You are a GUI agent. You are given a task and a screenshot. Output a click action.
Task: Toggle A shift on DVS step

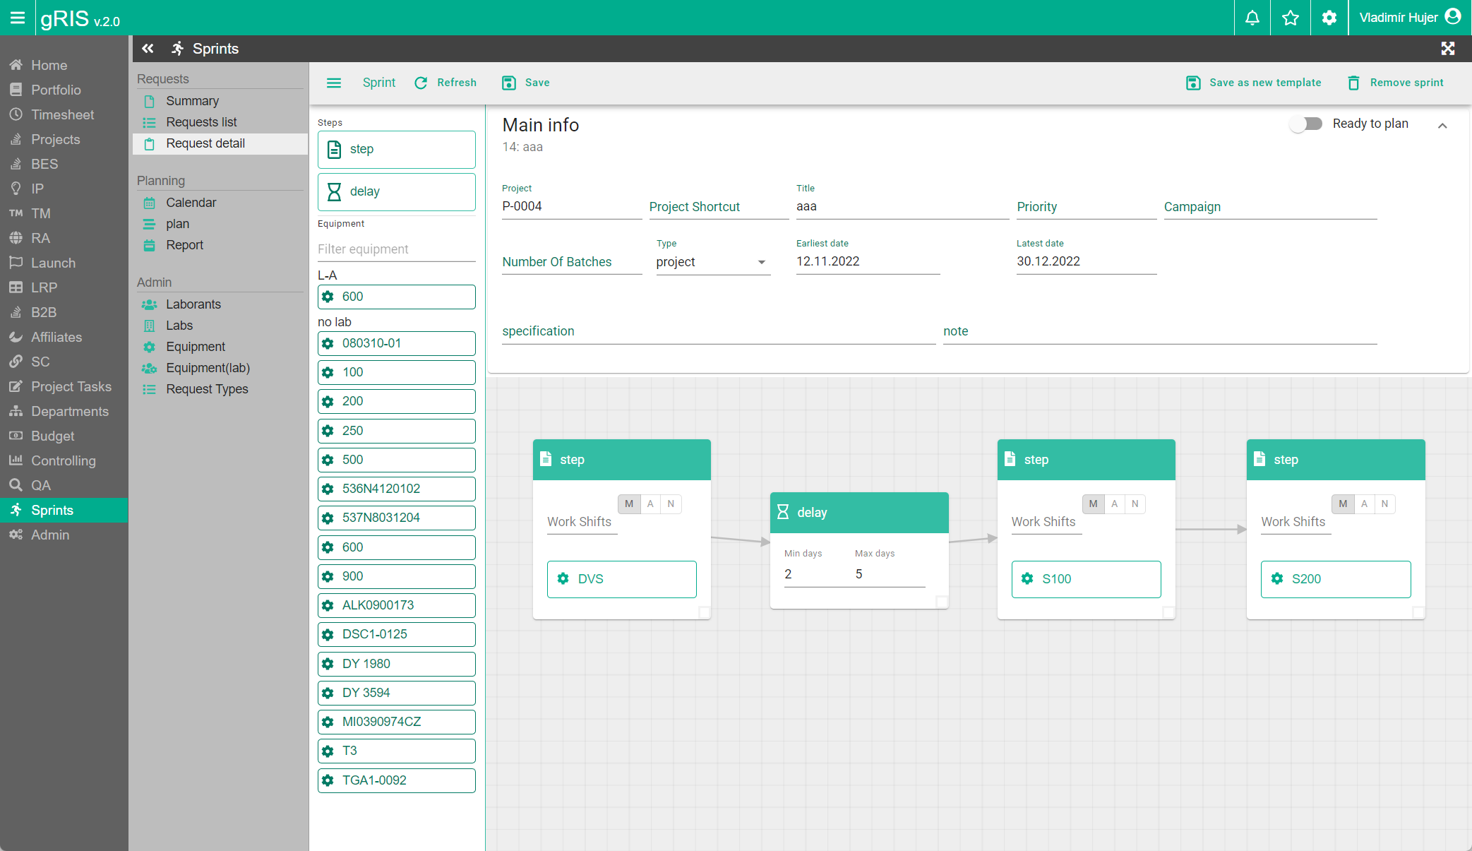coord(650,504)
